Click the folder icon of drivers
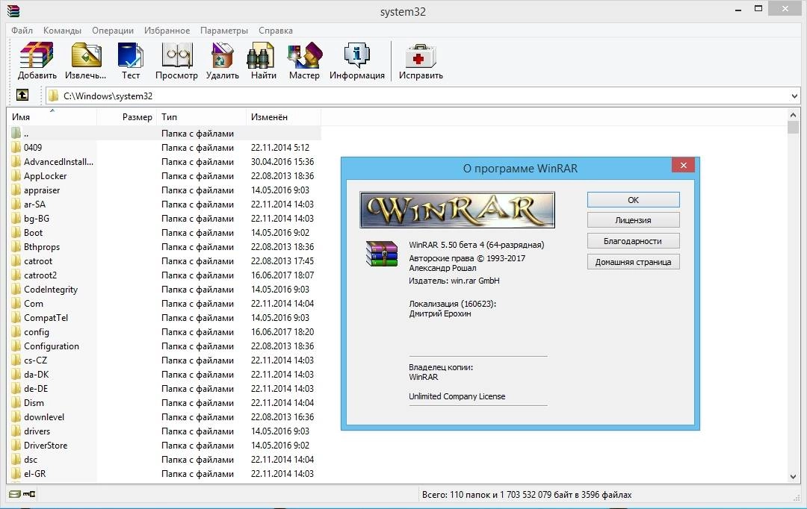The width and height of the screenshot is (807, 509). coord(16,431)
